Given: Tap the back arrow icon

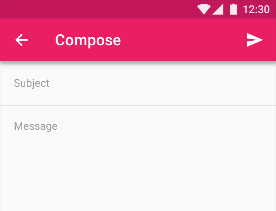Looking at the screenshot, I should click(x=21, y=40).
